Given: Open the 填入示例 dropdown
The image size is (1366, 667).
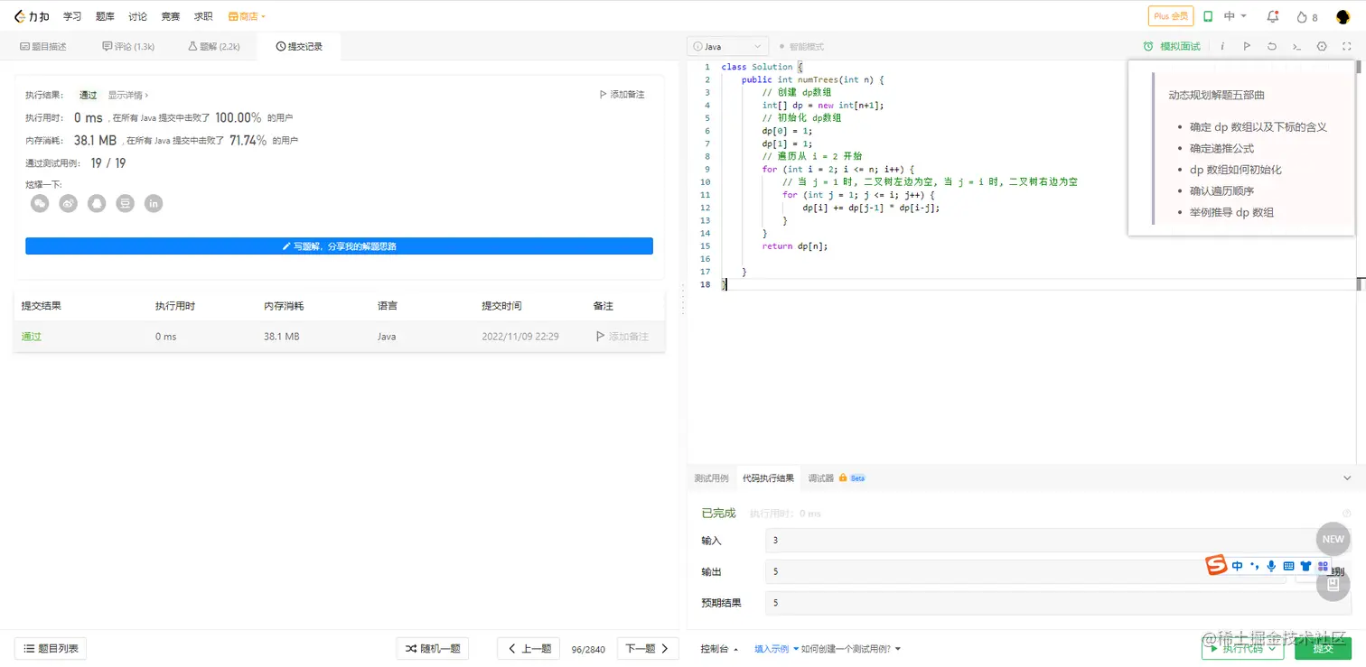Looking at the screenshot, I should click(775, 649).
